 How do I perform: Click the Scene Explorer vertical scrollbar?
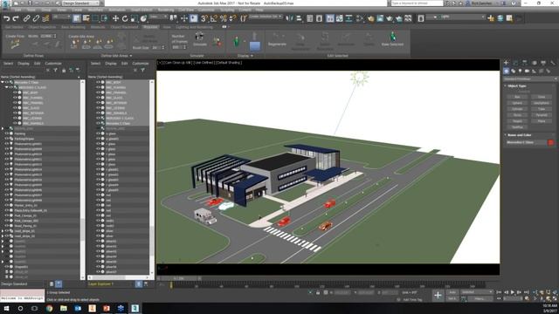(x=82, y=180)
